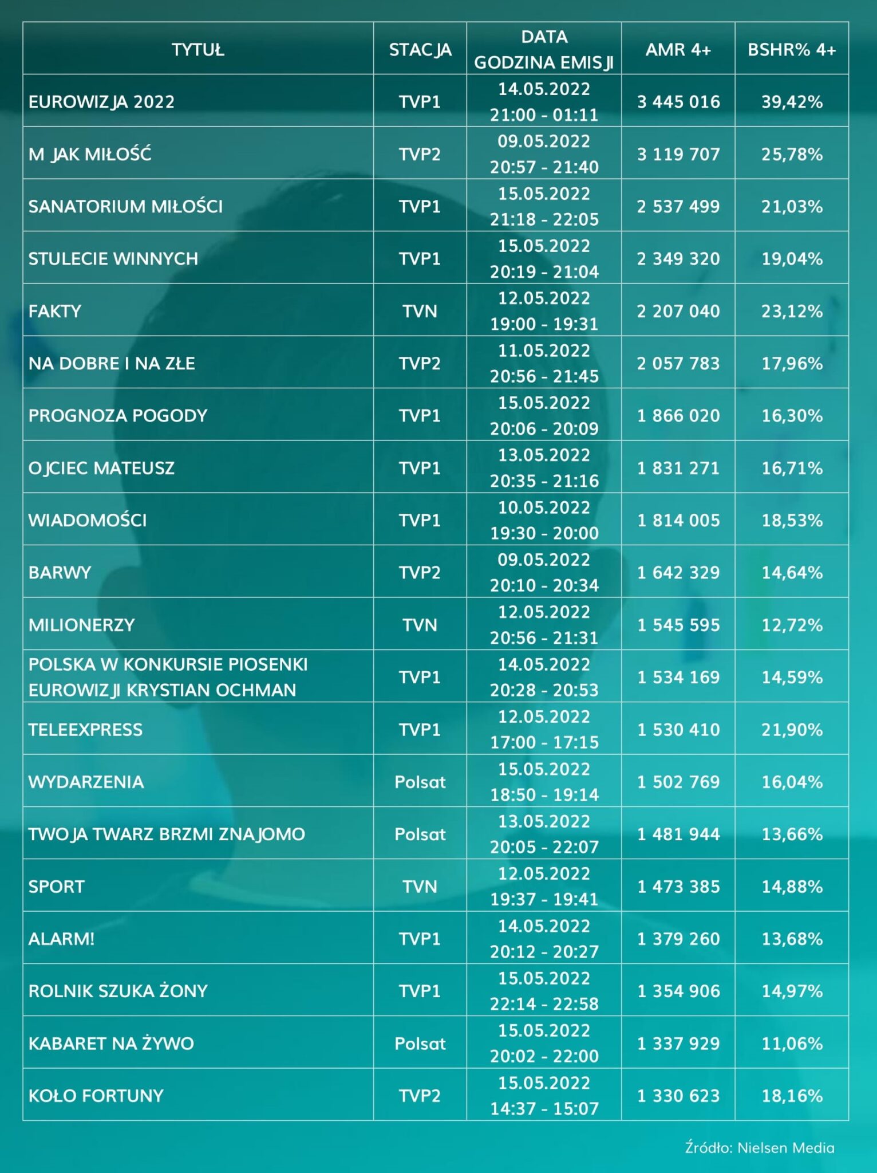
Task: Click the TELEEXPRESS share value 21,90%
Action: click(792, 730)
